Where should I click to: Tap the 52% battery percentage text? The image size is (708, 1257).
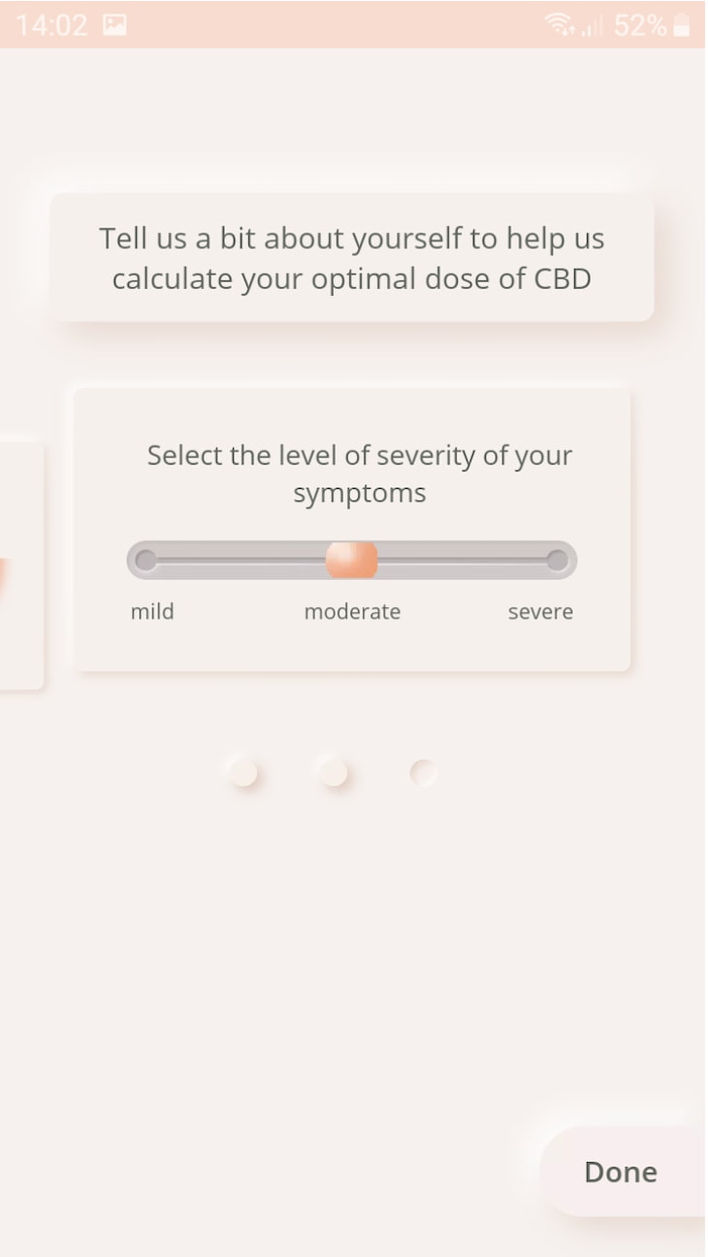coord(640,26)
